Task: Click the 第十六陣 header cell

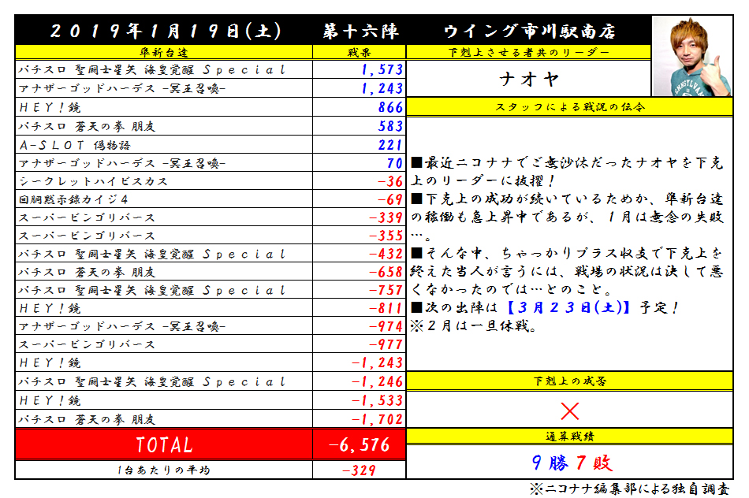Action: tap(360, 32)
